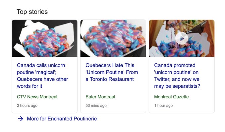225x132 pixels.
Task: Click the Montreal Gazette source label
Action: pyautogui.click(x=171, y=97)
